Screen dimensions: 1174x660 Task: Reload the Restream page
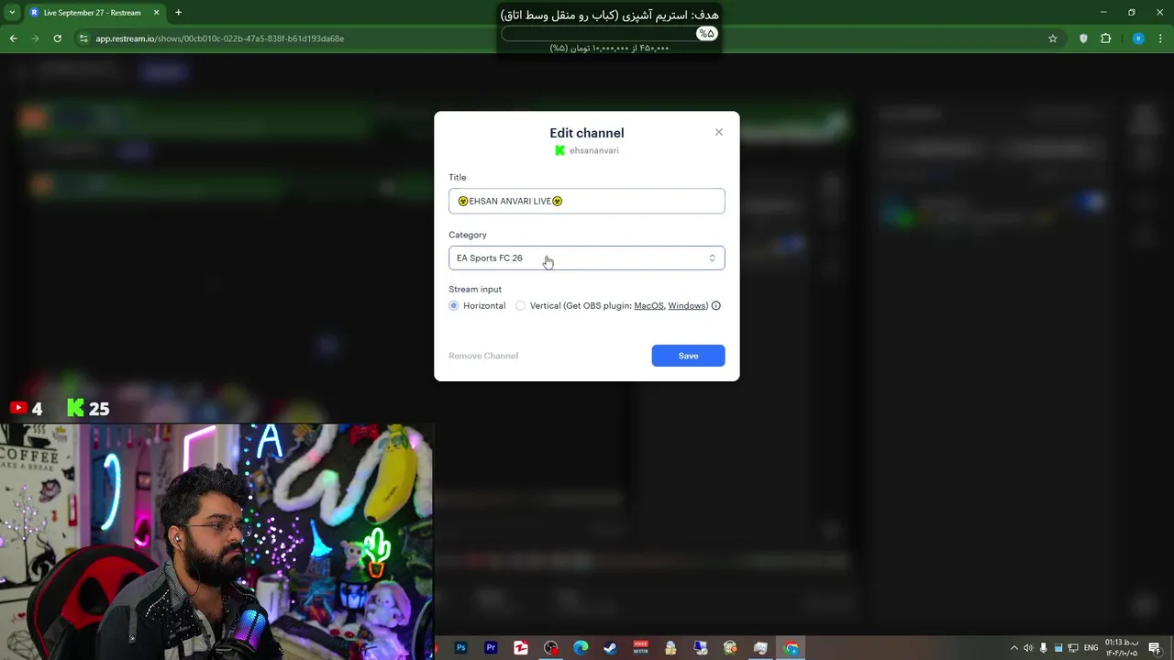tap(57, 38)
